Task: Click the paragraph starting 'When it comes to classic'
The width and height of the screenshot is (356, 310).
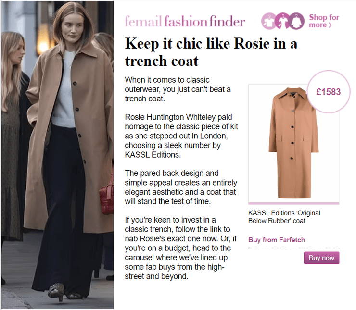Action: click(178, 89)
